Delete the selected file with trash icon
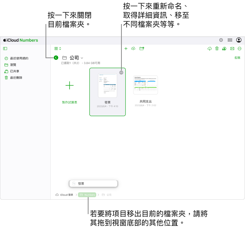 [x=217, y=49]
